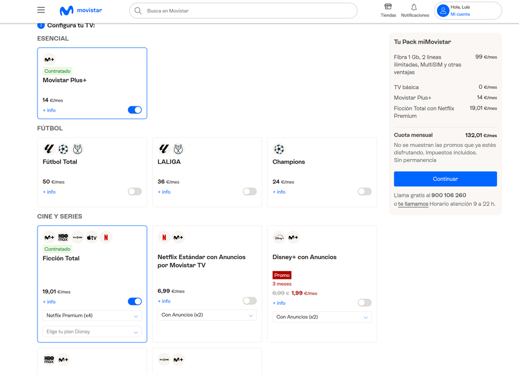The height and width of the screenshot is (374, 519).
Task: Open the Elige tu plan Disney dropdown
Action: coord(92,332)
